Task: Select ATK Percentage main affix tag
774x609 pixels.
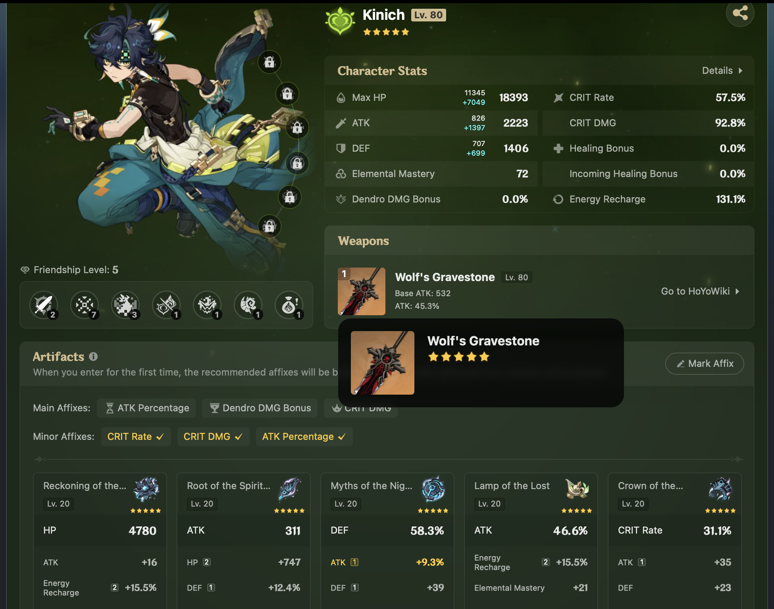Action: 146,408
